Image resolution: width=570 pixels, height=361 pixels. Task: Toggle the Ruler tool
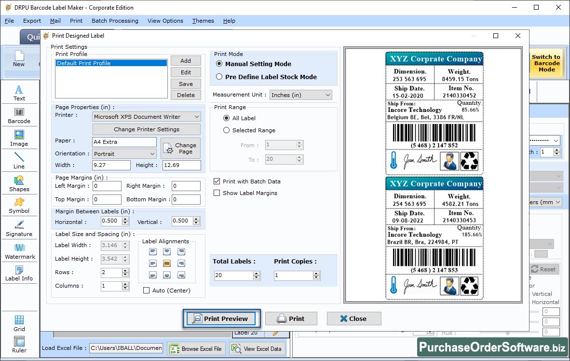pos(19,345)
